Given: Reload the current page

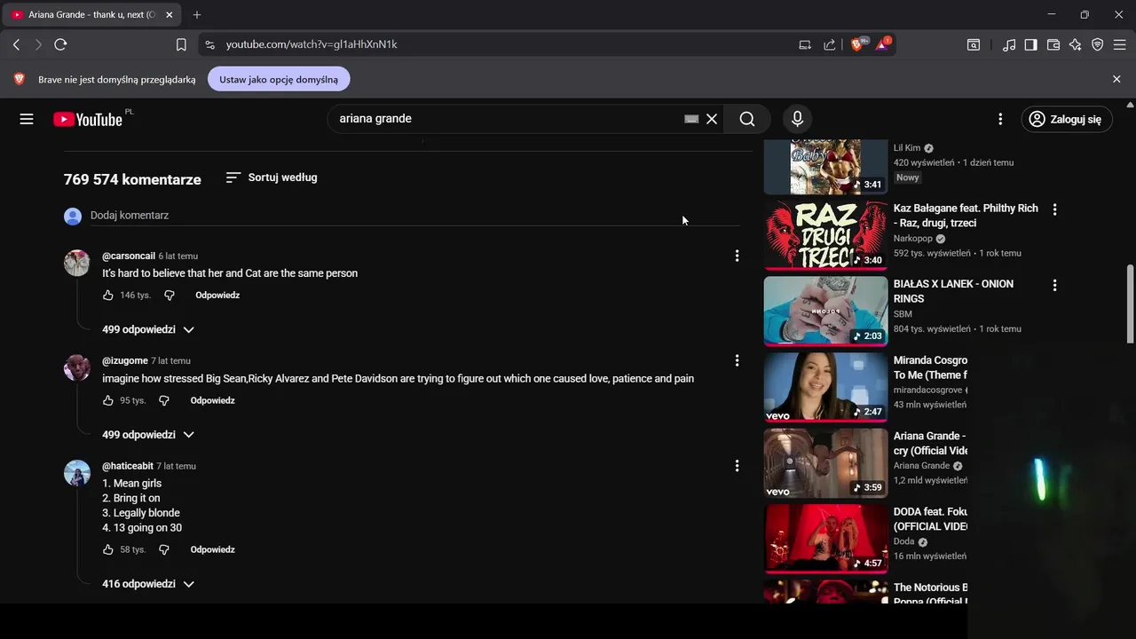Looking at the screenshot, I should tap(60, 44).
